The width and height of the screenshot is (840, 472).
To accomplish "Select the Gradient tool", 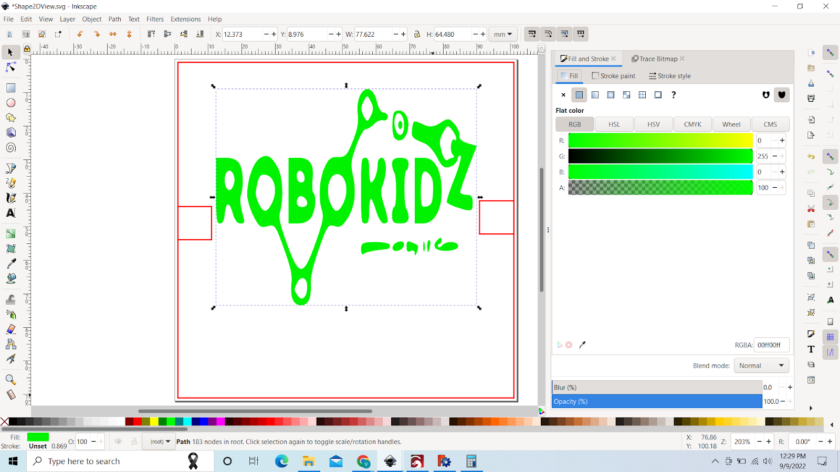I will pos(10,233).
